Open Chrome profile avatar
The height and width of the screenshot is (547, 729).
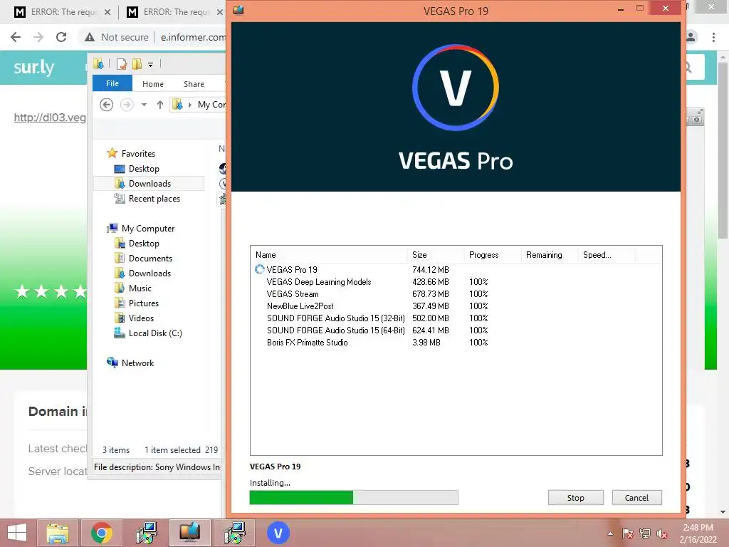tap(691, 37)
